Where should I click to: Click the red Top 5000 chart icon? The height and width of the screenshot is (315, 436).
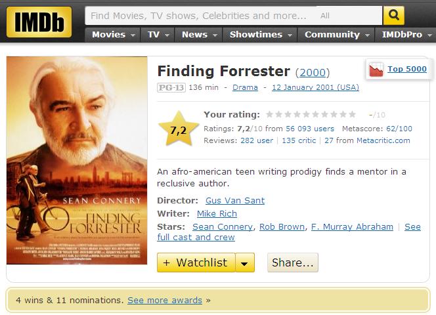(x=376, y=70)
